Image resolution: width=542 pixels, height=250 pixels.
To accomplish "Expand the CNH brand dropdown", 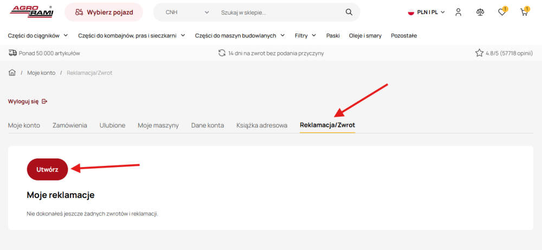I will [187, 12].
